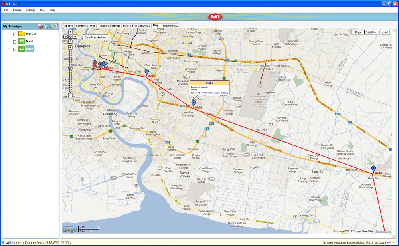The width and height of the screenshot is (399, 246).
Task: Open the Fuel & Trip Summary tab
Action: (136, 26)
